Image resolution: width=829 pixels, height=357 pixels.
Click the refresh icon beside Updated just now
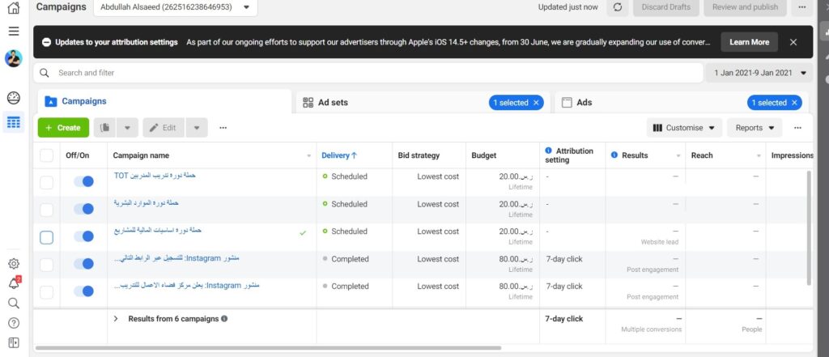(617, 7)
